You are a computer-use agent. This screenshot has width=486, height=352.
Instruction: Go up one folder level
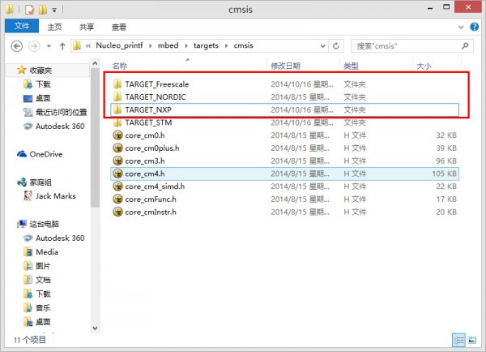point(62,46)
